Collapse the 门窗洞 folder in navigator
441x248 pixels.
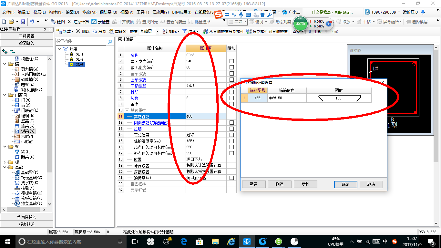(5, 95)
